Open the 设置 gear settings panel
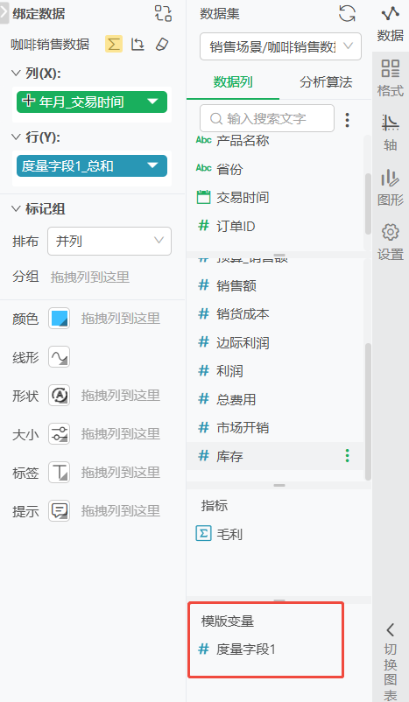This screenshot has height=702, width=409. pyautogui.click(x=391, y=242)
